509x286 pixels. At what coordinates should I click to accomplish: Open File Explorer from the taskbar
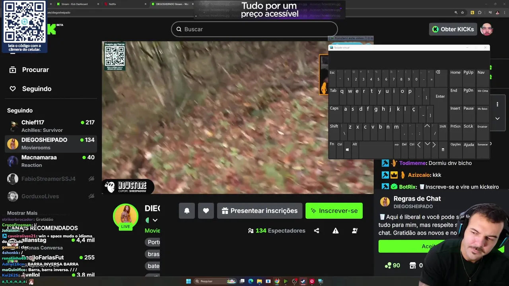[259, 281]
